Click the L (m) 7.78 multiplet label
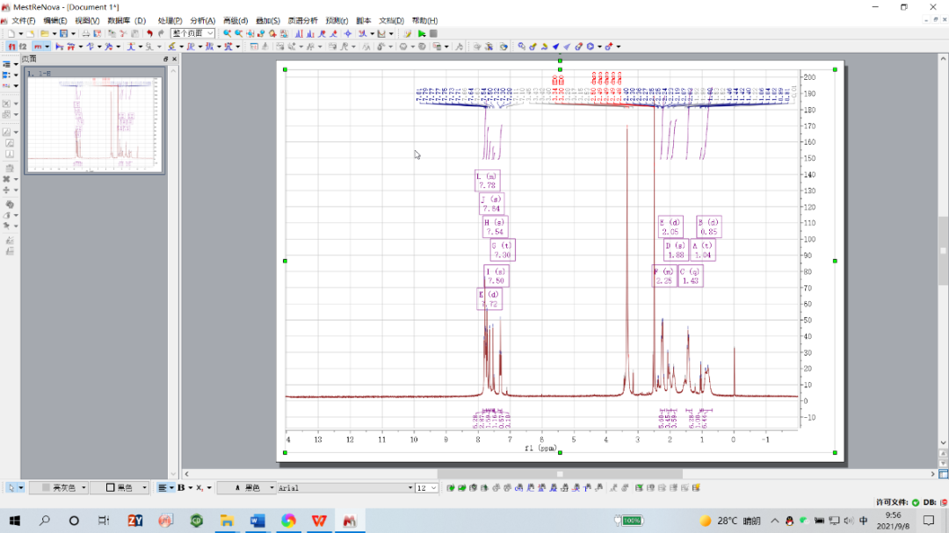 coord(487,181)
